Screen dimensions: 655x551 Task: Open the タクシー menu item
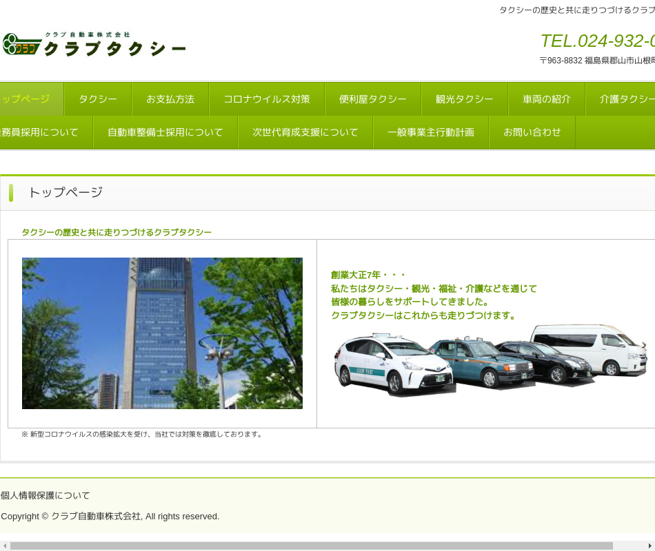tap(98, 99)
